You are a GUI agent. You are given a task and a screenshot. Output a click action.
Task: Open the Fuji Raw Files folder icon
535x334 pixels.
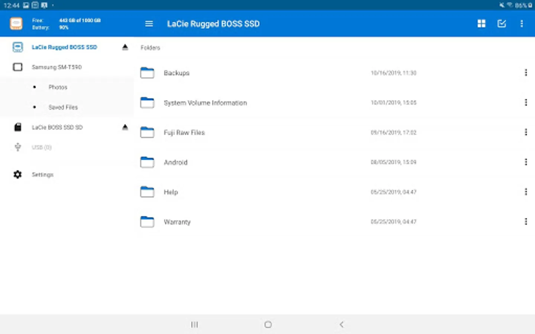(147, 132)
